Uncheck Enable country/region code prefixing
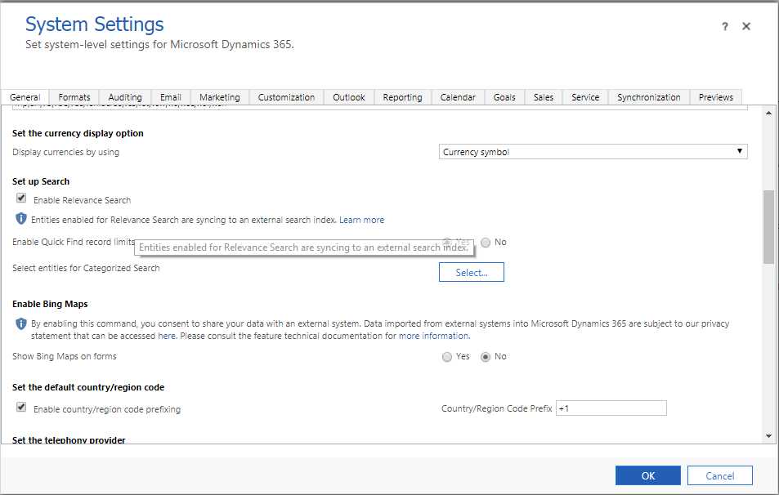The height and width of the screenshot is (495, 779). coord(21,408)
